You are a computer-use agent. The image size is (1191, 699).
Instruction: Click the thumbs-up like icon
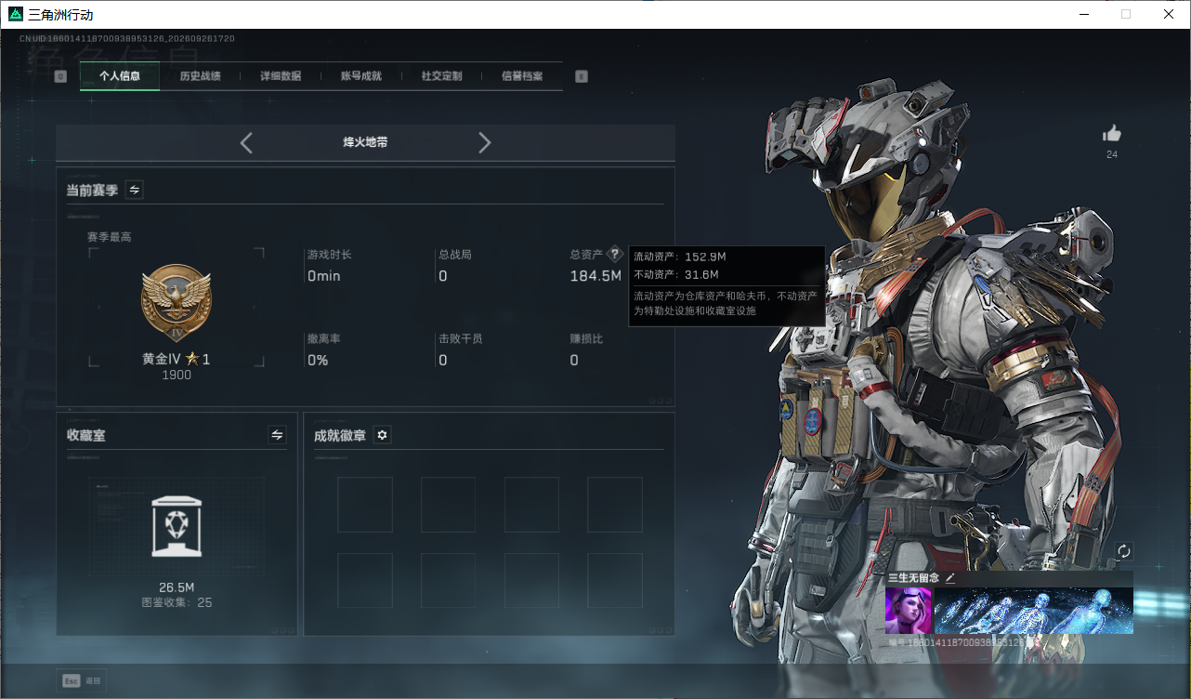tap(1111, 134)
